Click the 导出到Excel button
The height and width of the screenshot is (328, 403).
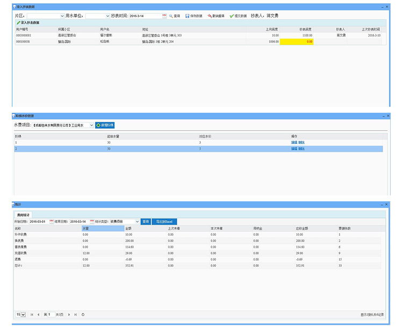coord(164,222)
